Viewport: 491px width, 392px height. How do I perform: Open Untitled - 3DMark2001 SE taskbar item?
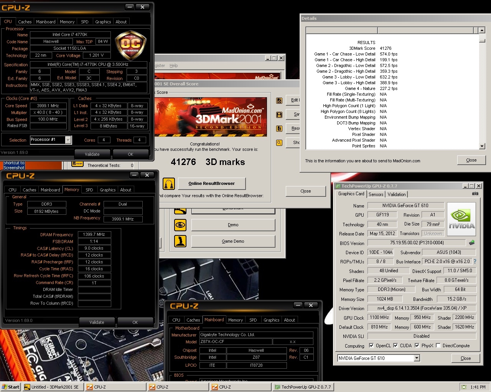click(53, 387)
